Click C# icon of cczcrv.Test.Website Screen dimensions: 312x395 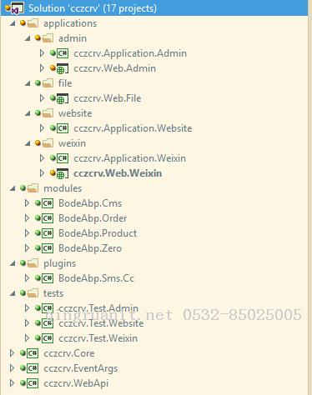48,323
